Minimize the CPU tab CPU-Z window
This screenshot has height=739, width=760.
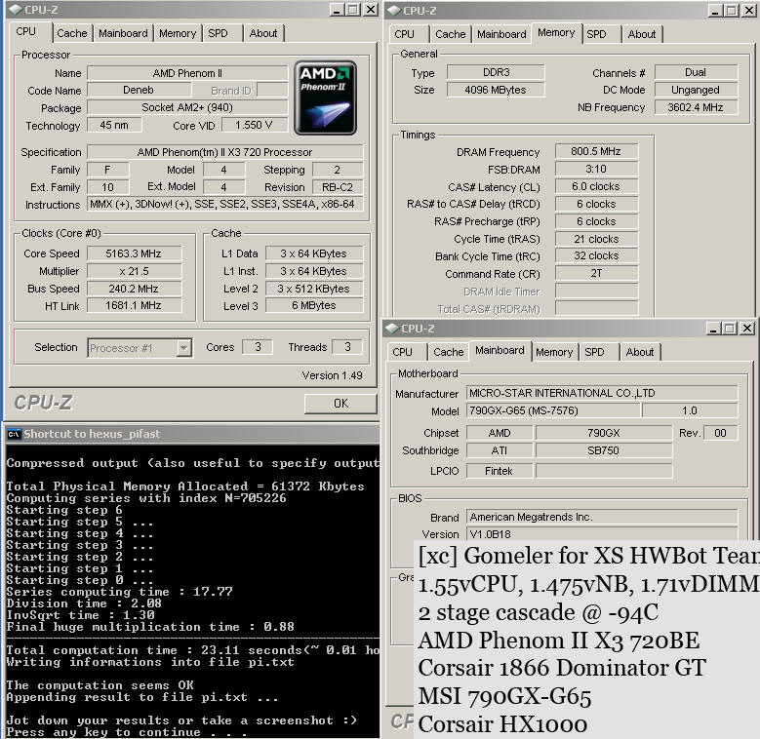pos(337,10)
